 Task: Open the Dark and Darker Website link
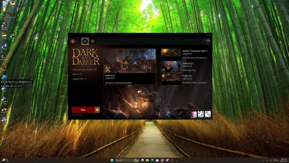(x=83, y=70)
